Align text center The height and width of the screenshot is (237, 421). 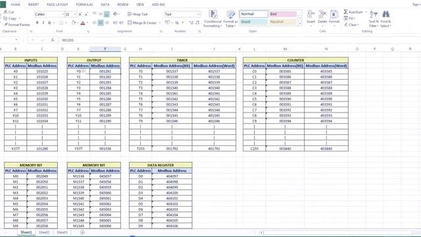[x=101, y=23]
